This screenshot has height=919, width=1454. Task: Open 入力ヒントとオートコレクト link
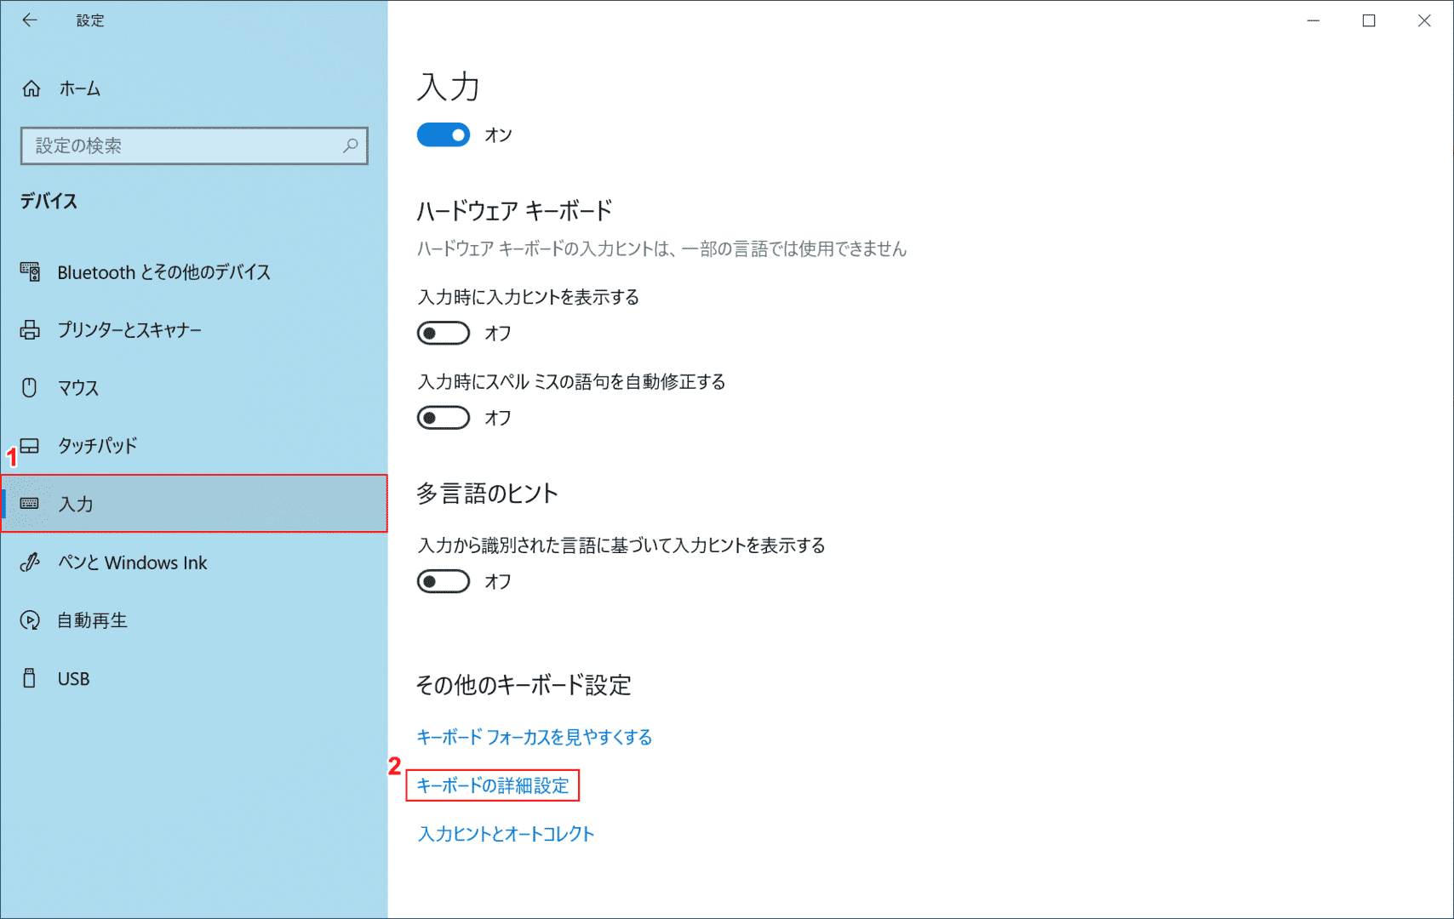click(x=506, y=834)
